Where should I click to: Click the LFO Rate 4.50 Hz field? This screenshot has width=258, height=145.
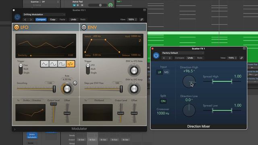click(x=67, y=79)
